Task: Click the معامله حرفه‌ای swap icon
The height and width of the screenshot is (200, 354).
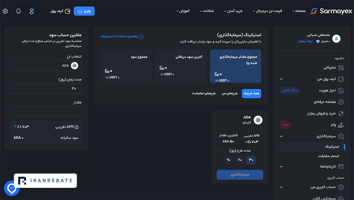Action: tap(341, 102)
